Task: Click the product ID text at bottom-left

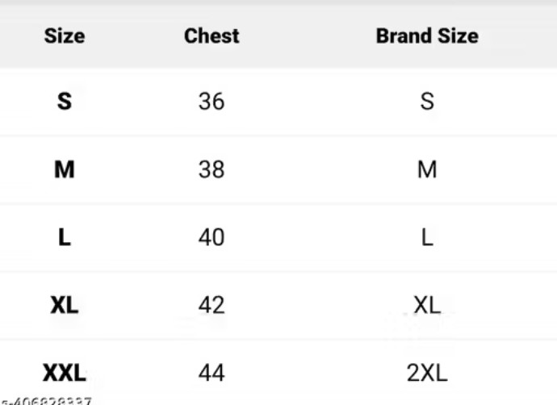Action: point(46,400)
